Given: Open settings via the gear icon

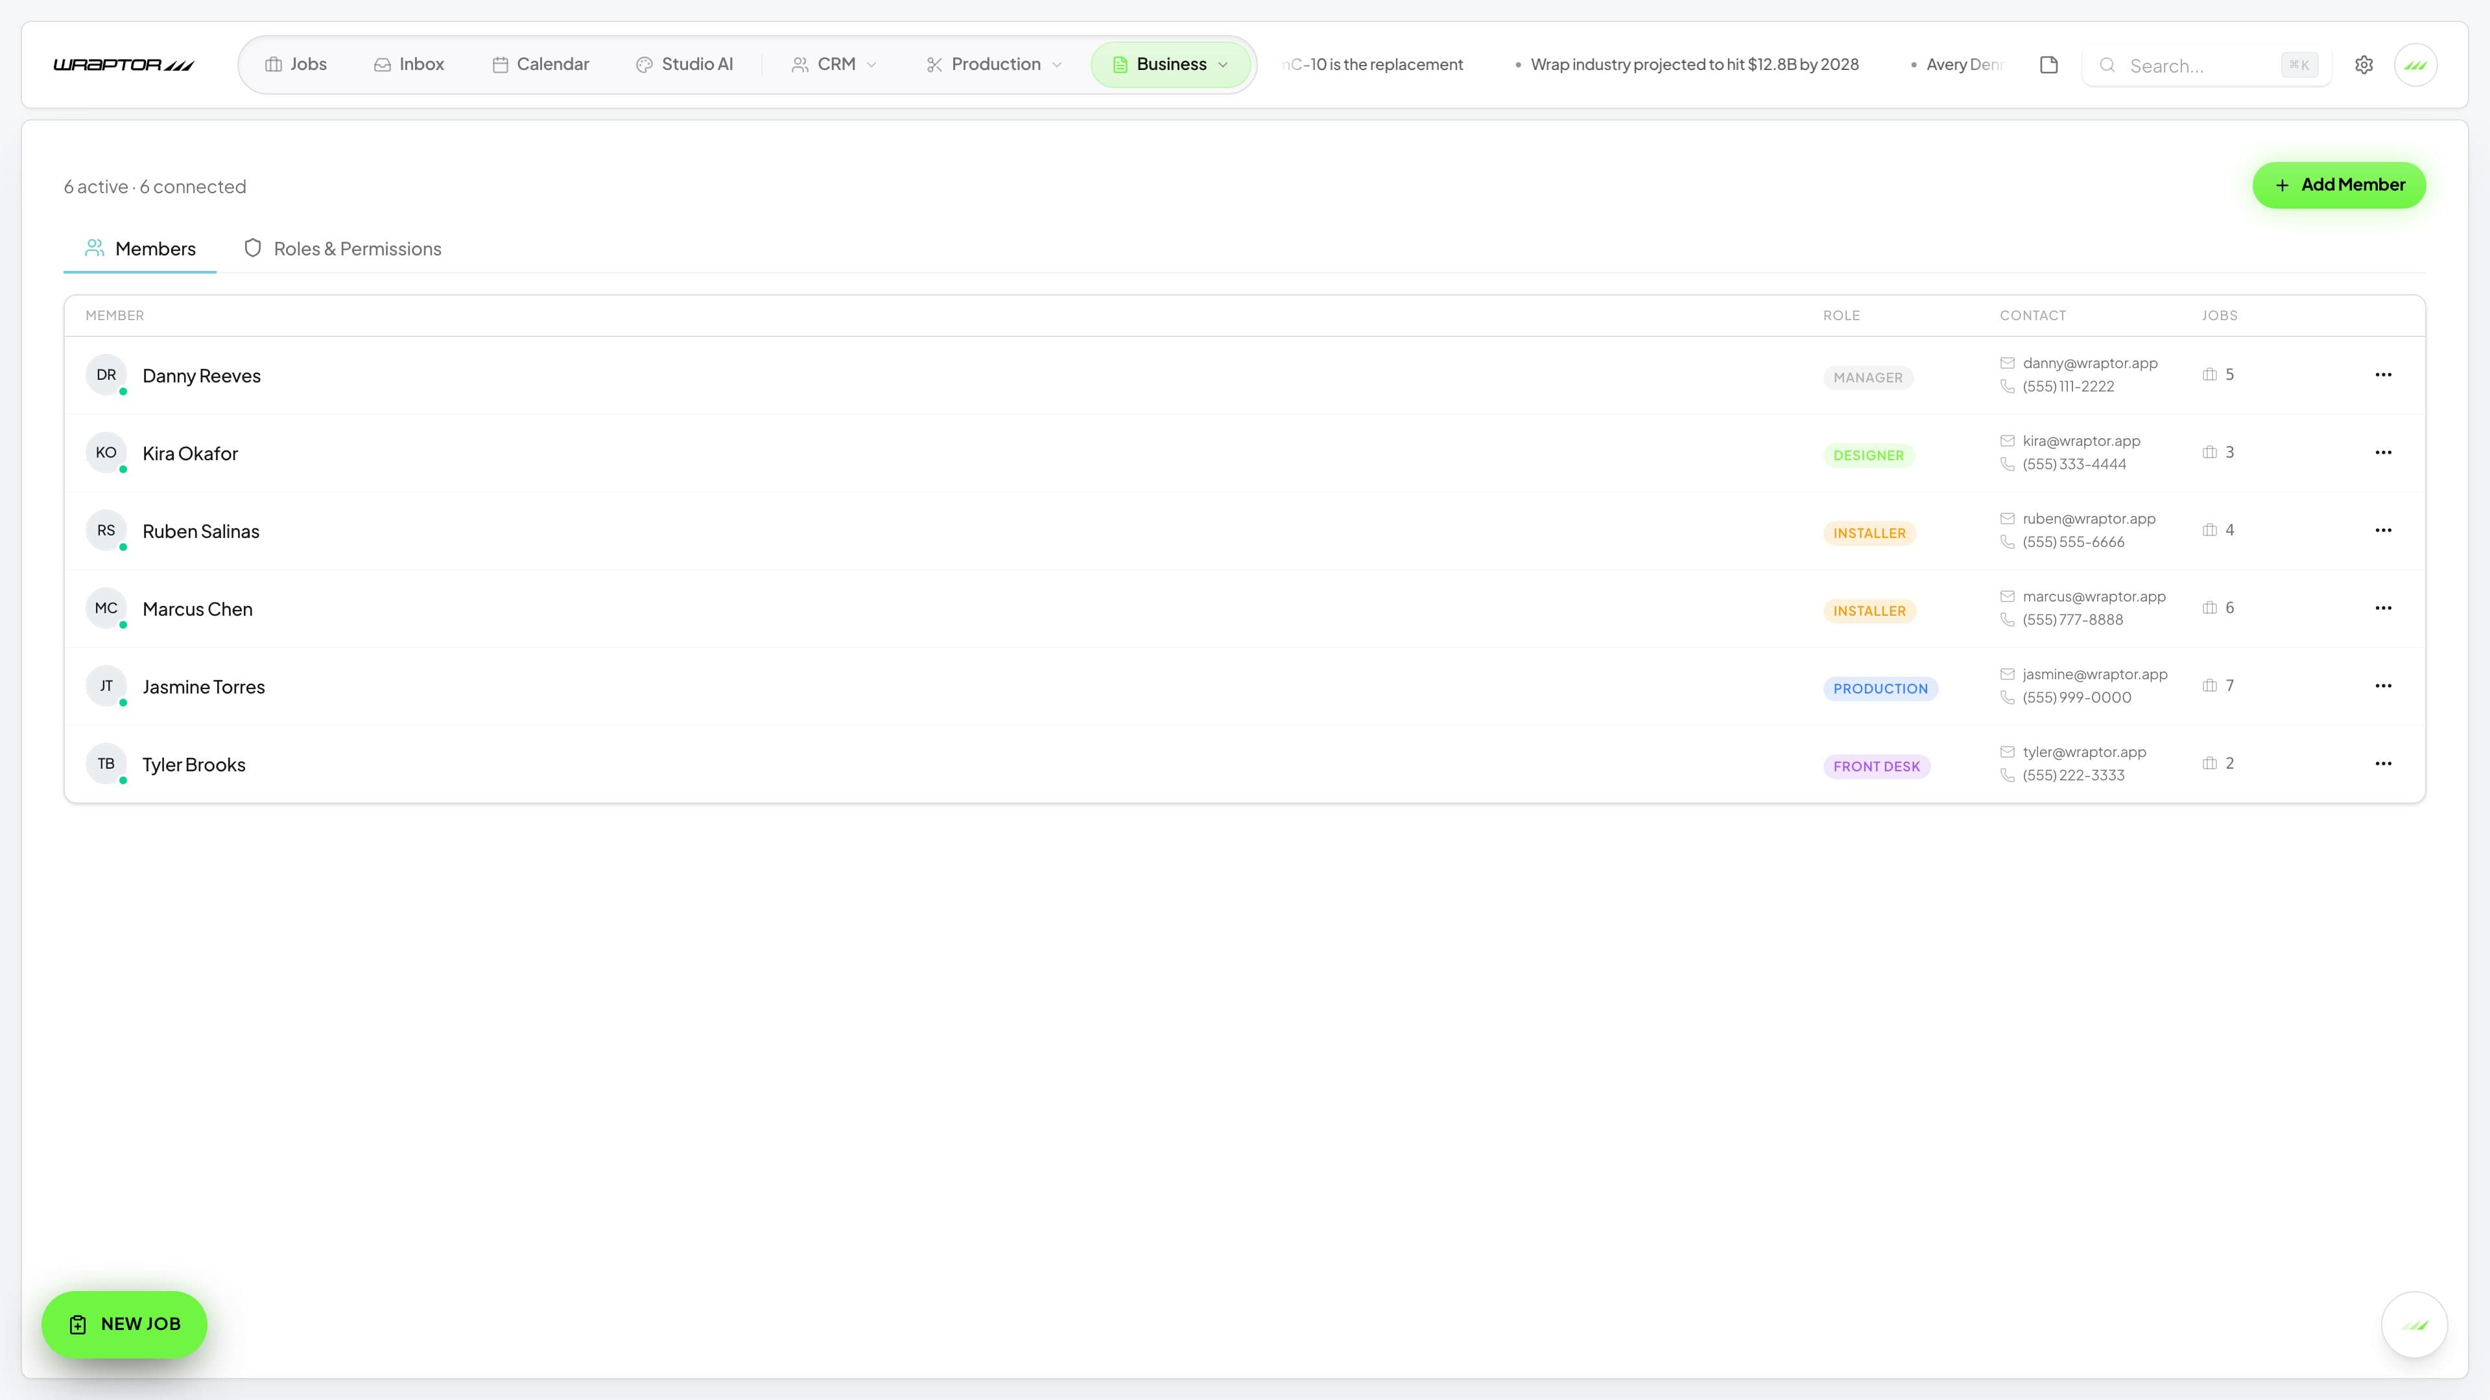Looking at the screenshot, I should (2364, 65).
